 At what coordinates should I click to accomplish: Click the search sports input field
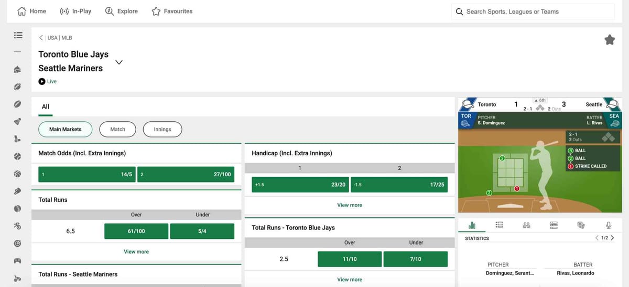pyautogui.click(x=533, y=12)
